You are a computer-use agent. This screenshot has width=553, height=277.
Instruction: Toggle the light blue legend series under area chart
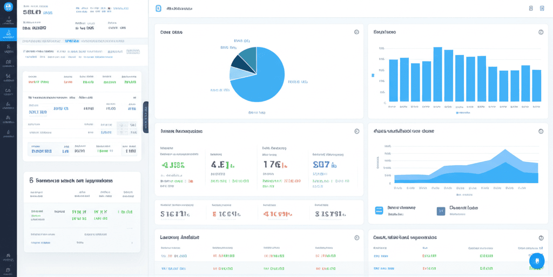[379, 211]
